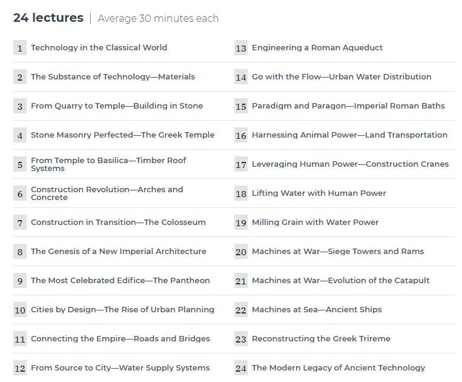
Task: Click the number 22 lecture badge
Action: pos(241,310)
